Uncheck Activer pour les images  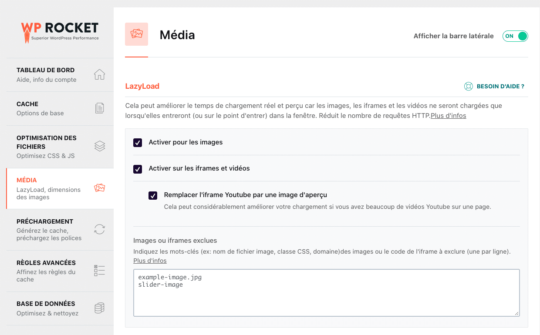(138, 143)
